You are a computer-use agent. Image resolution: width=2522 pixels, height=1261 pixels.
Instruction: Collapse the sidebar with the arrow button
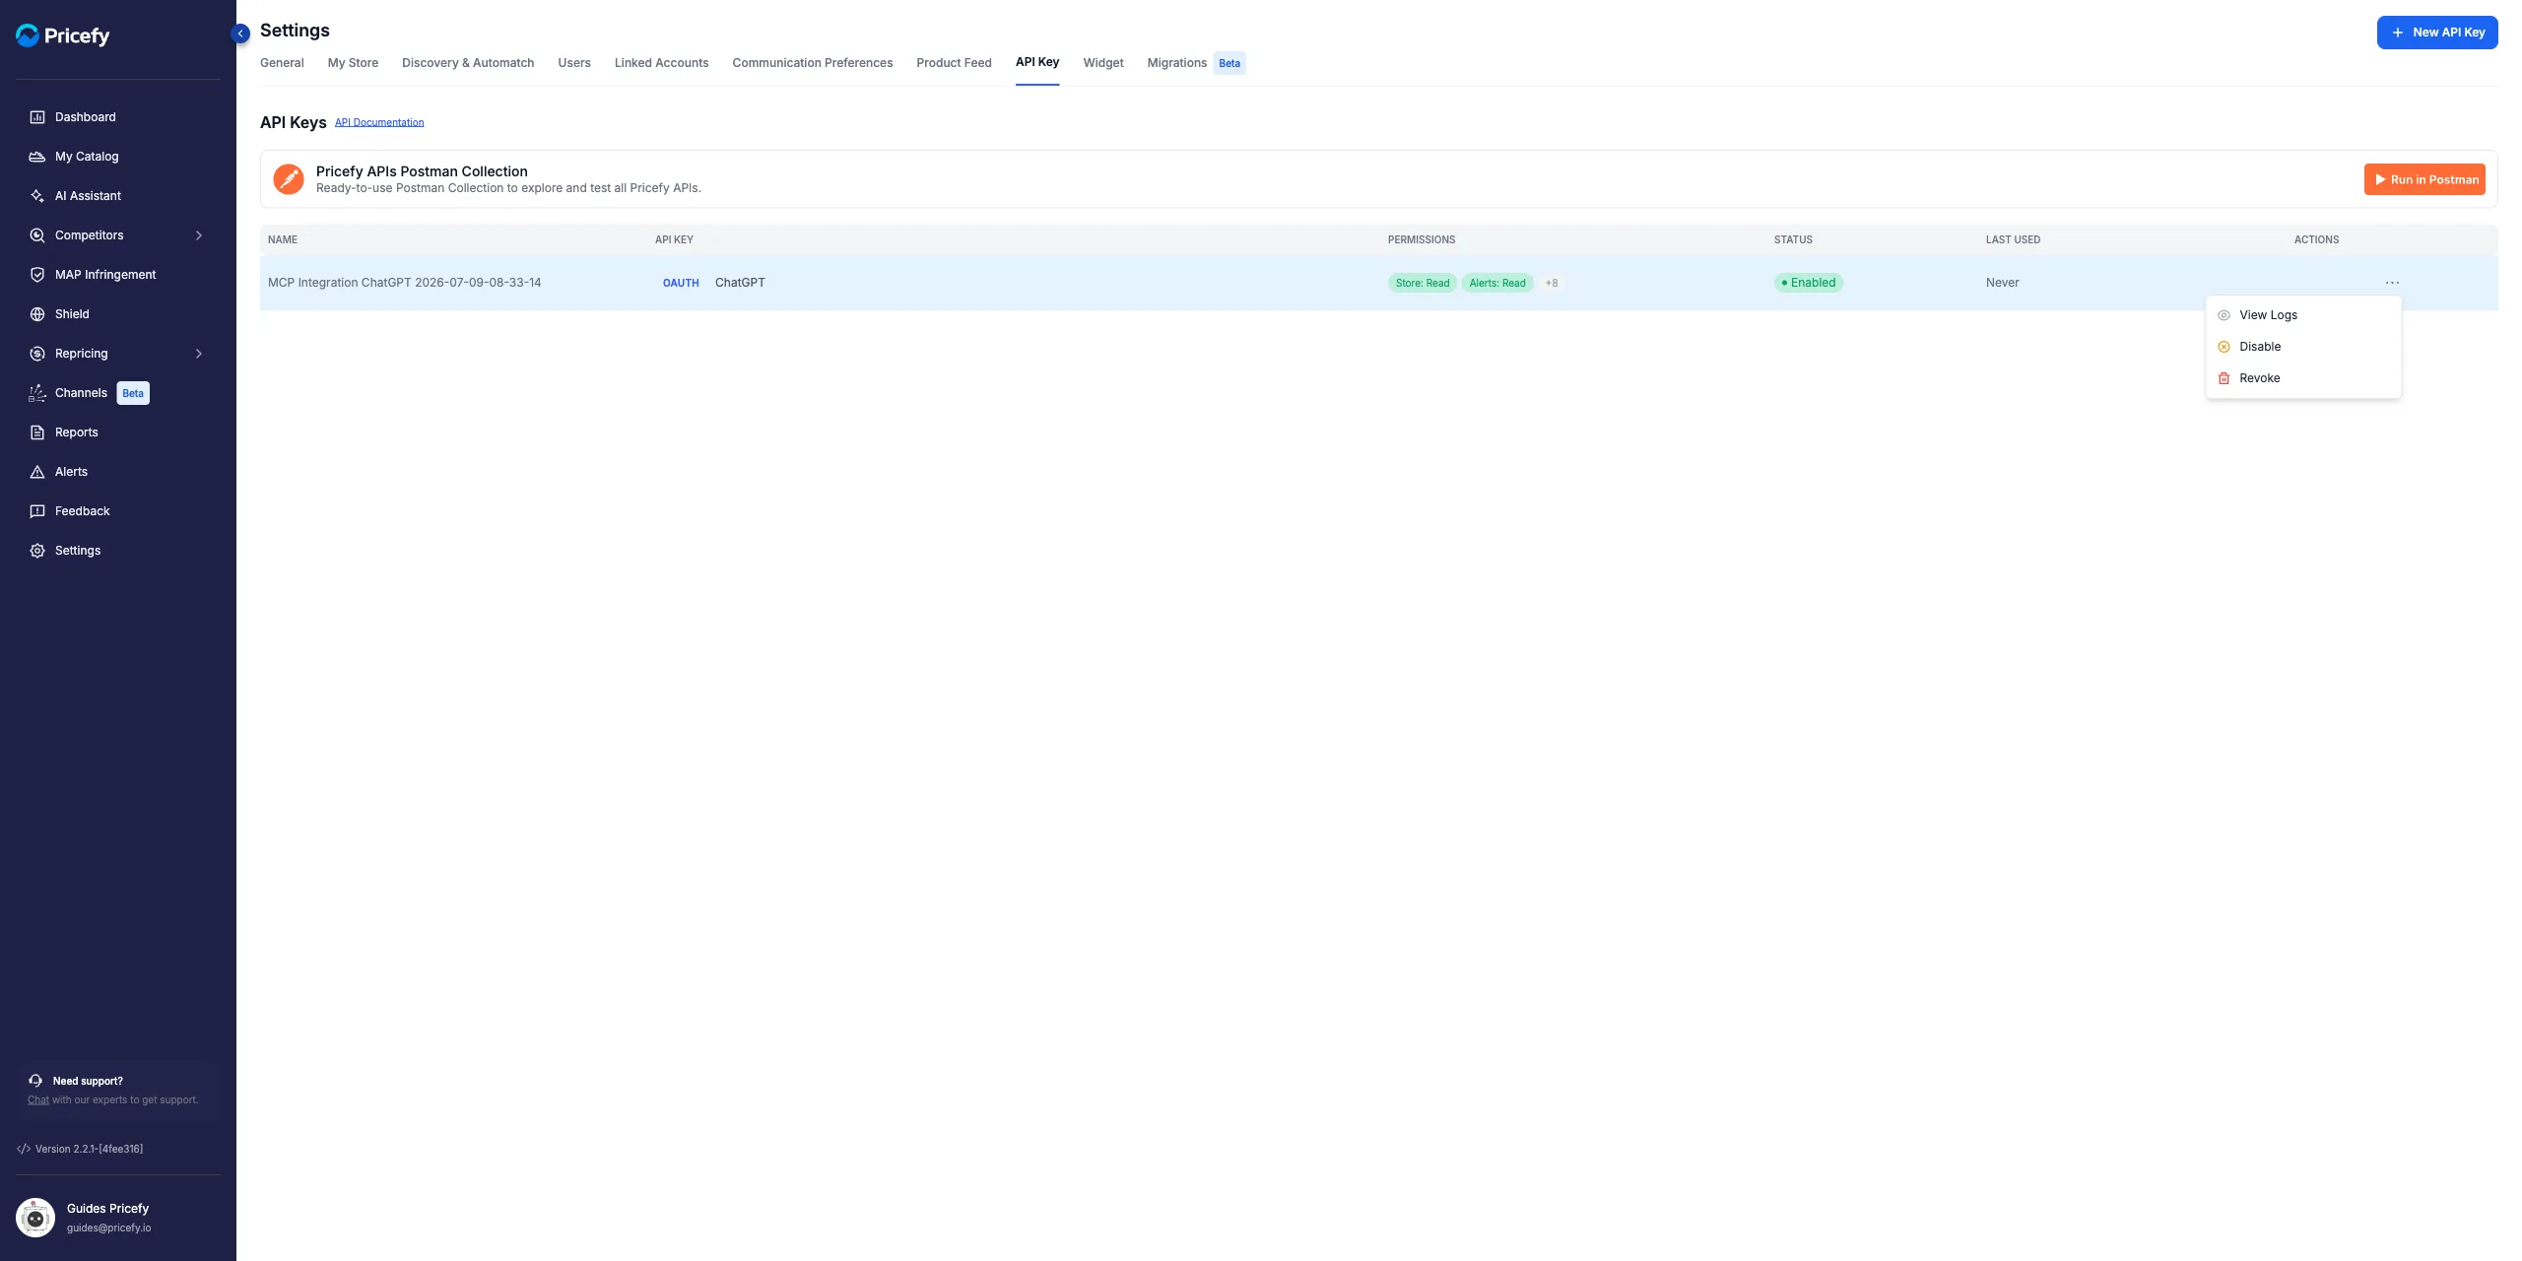(x=240, y=33)
